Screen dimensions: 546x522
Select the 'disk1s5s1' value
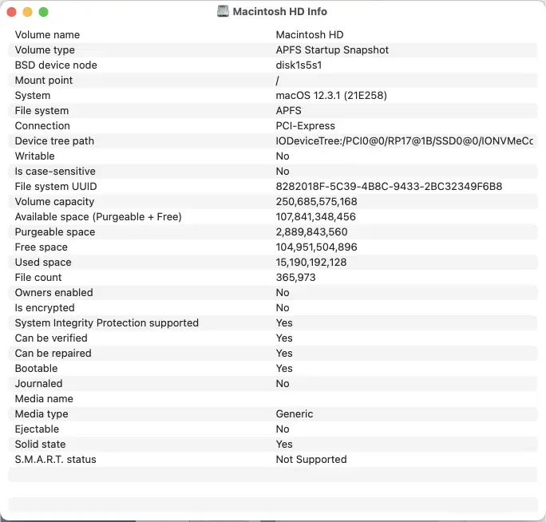point(299,65)
